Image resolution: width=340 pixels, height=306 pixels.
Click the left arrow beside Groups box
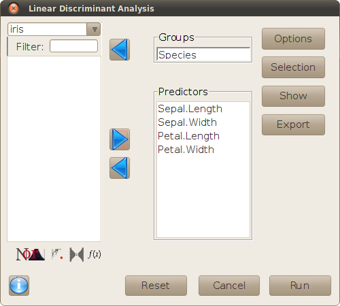click(x=120, y=50)
